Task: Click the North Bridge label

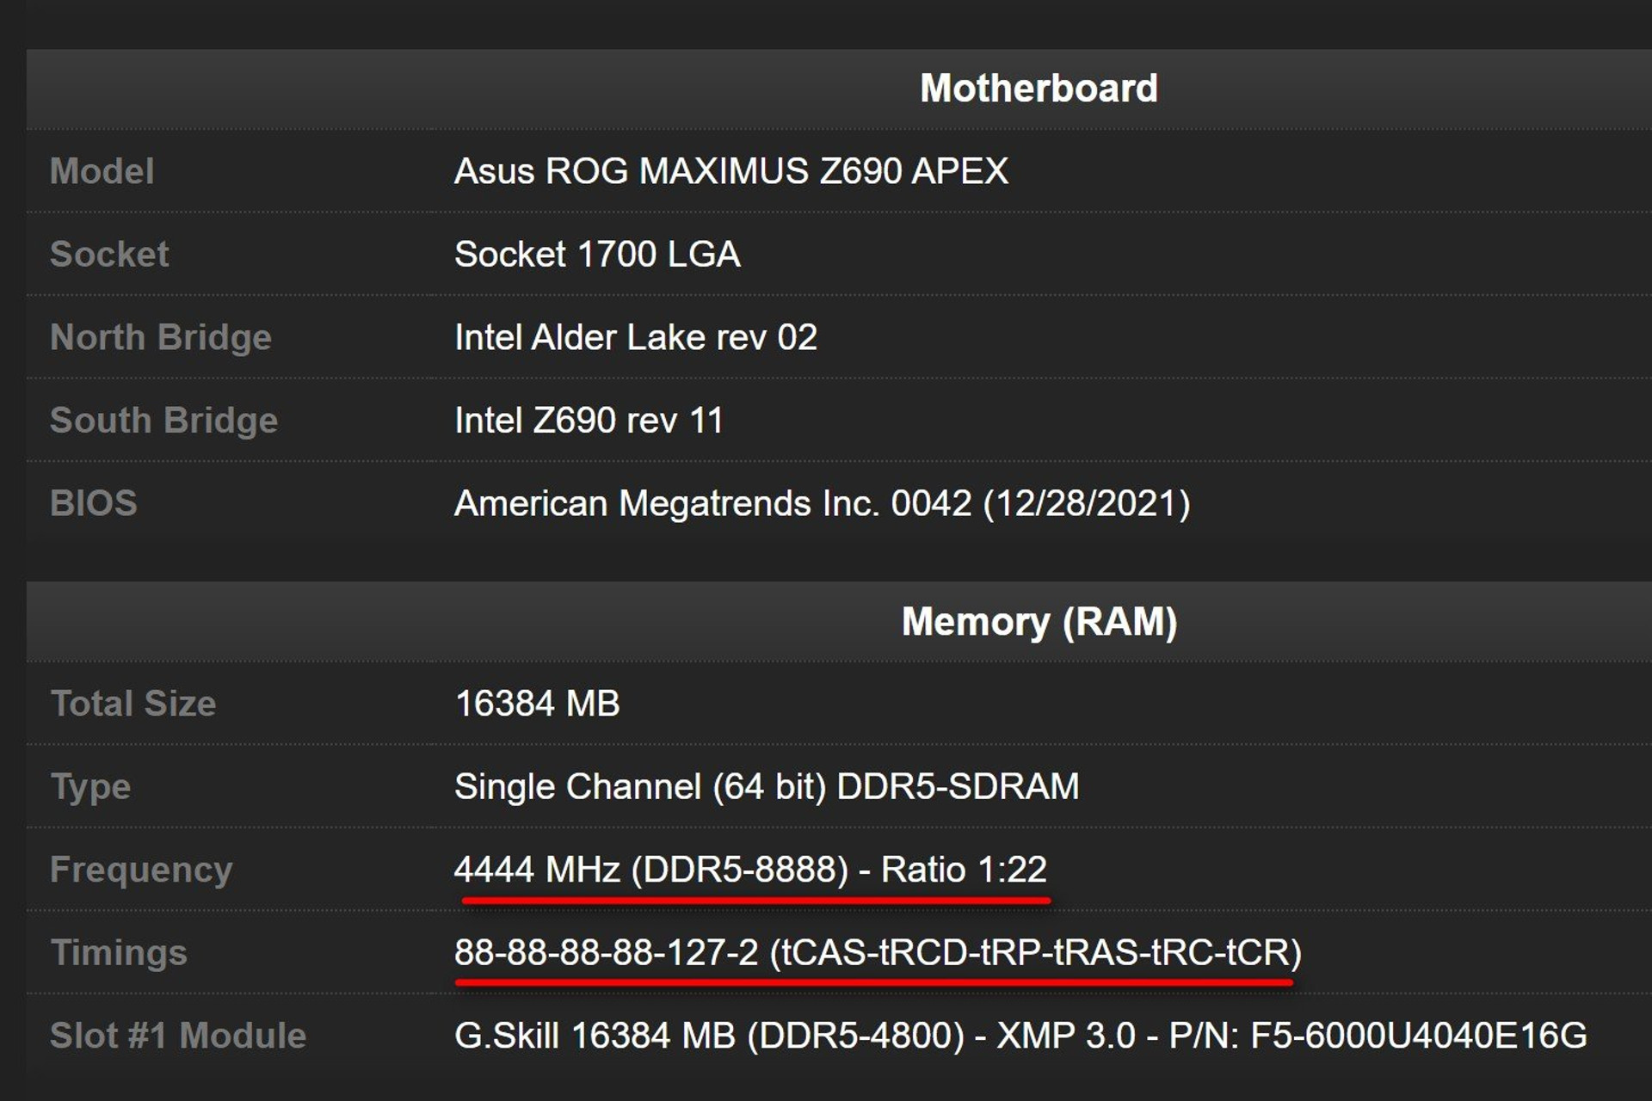Action: click(x=161, y=337)
